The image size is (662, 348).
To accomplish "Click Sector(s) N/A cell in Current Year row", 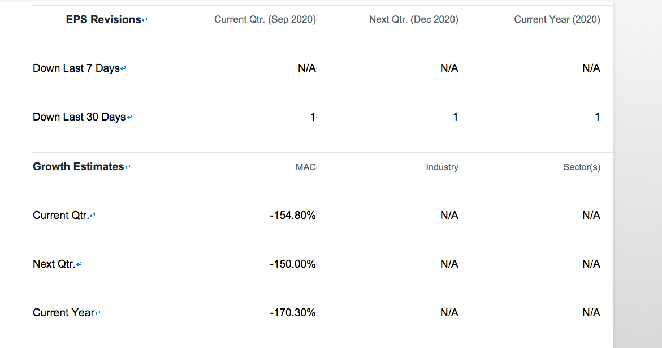I will click(591, 312).
